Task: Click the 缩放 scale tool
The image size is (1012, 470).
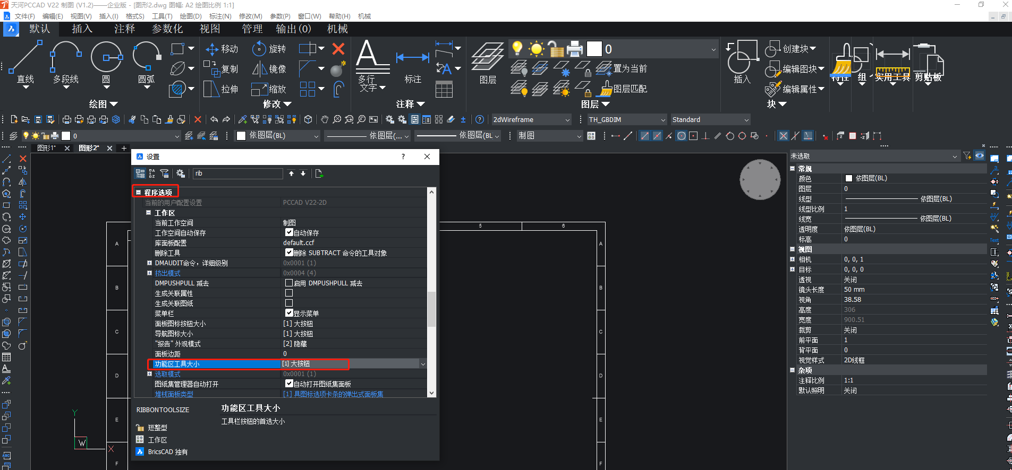Action: [x=269, y=89]
